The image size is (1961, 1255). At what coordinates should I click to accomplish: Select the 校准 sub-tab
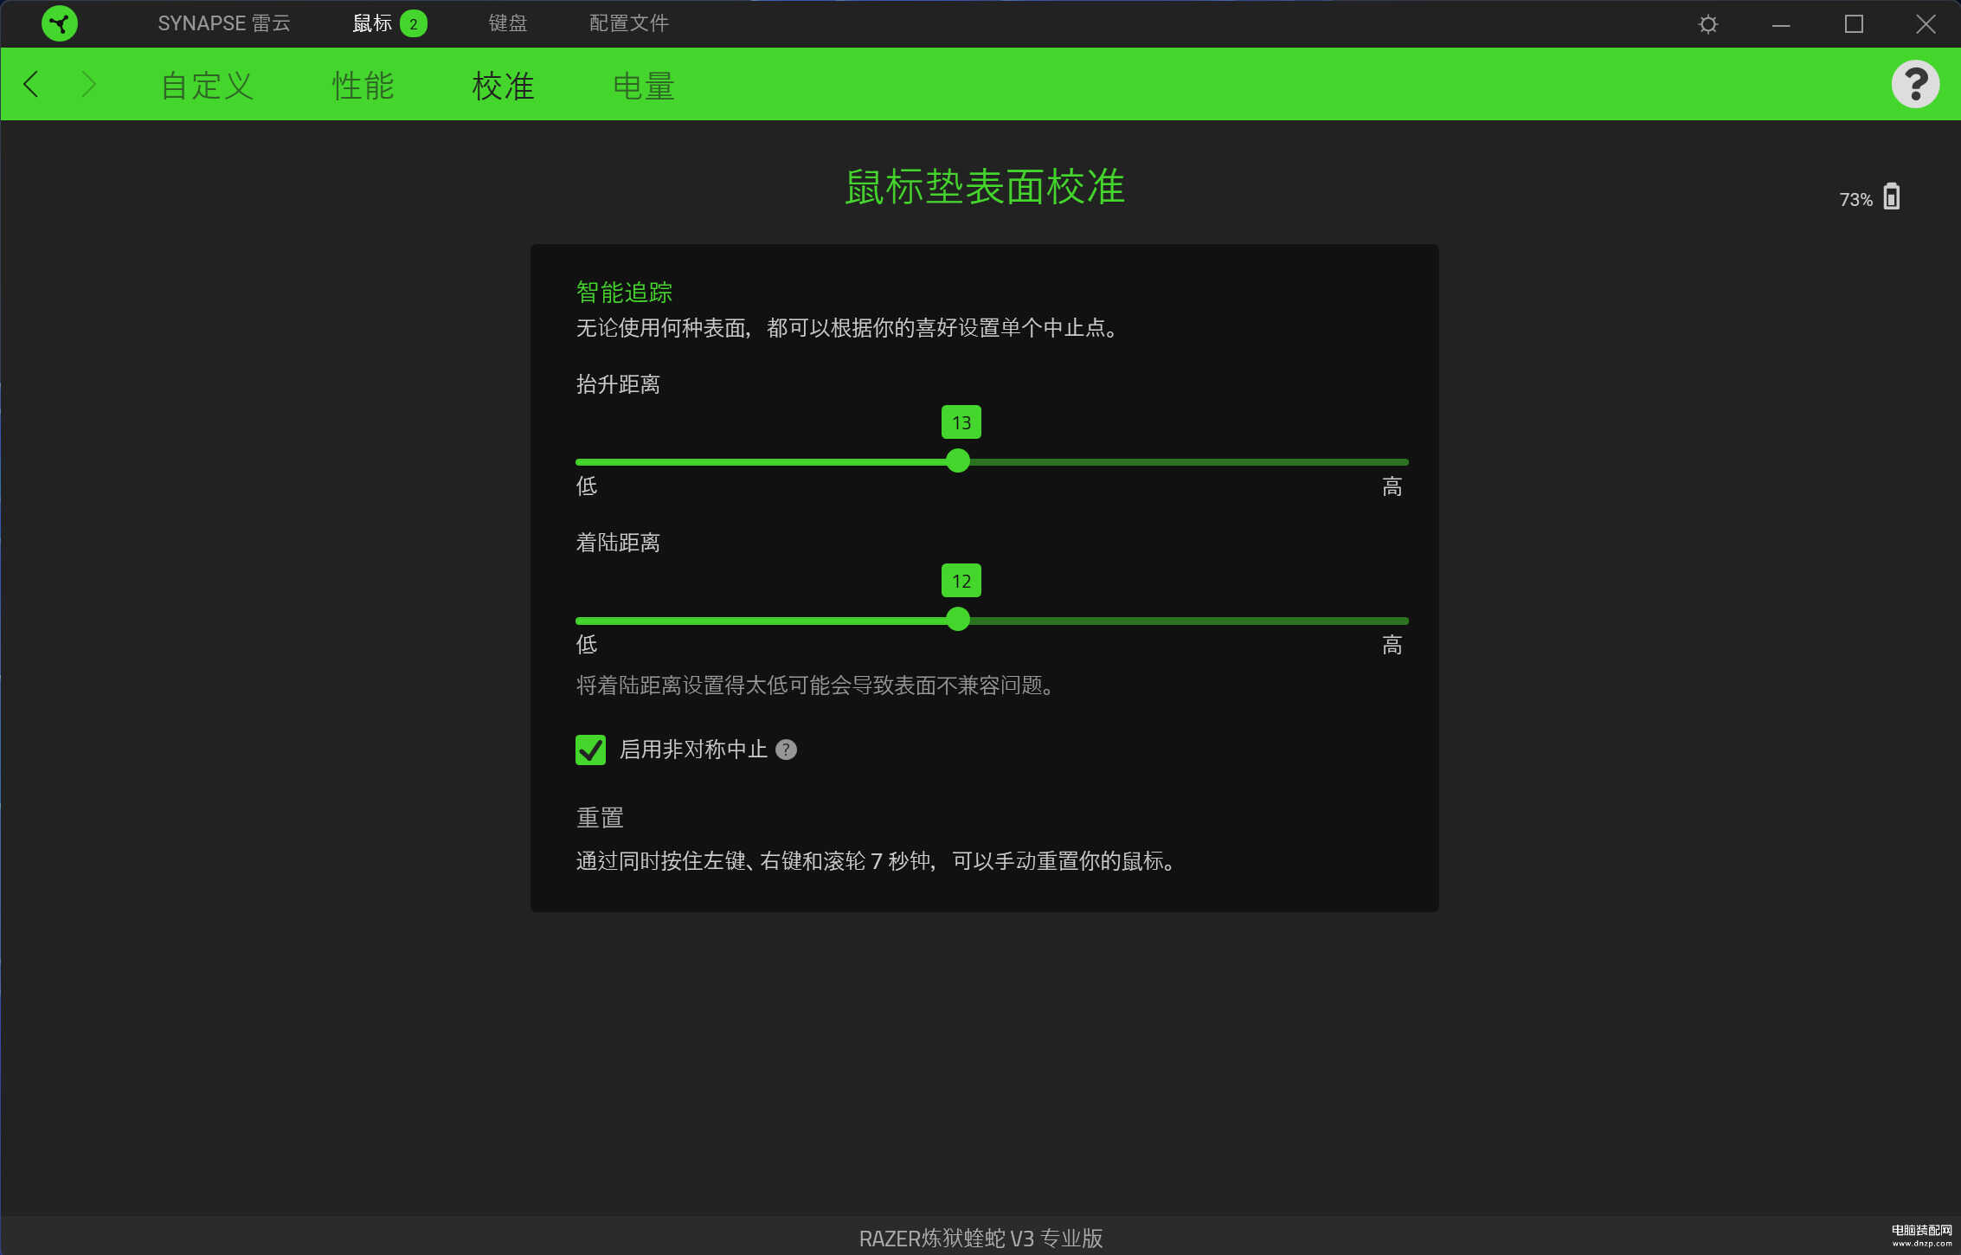[x=504, y=86]
